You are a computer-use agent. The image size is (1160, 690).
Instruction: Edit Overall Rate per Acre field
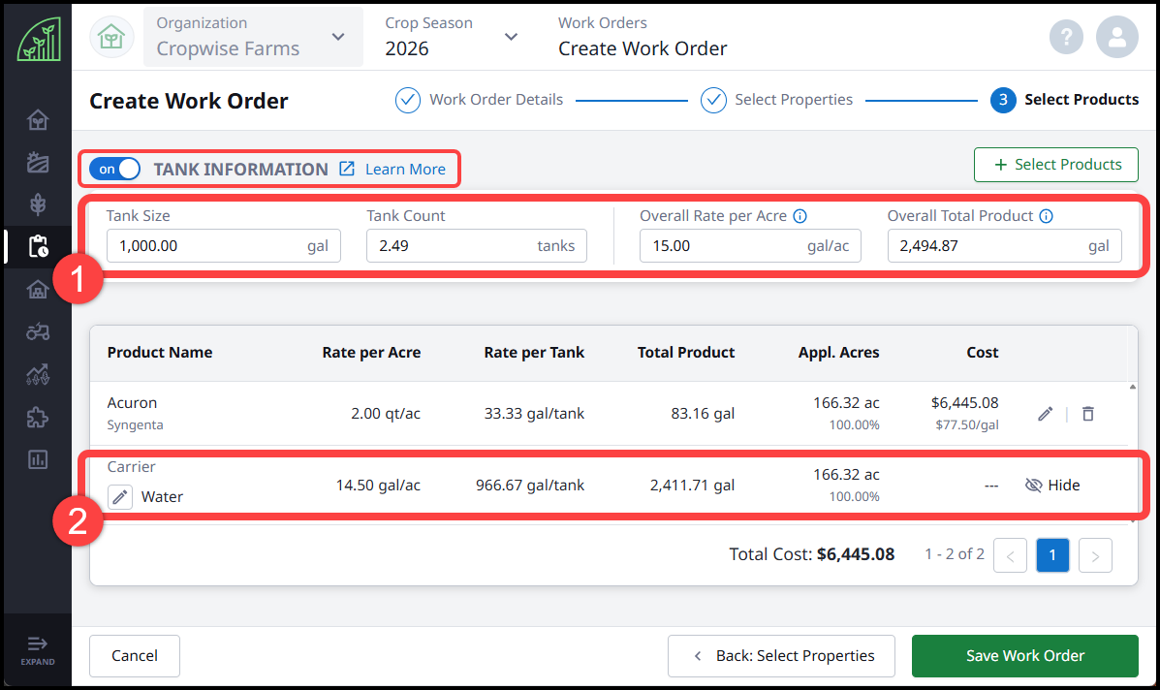[750, 245]
